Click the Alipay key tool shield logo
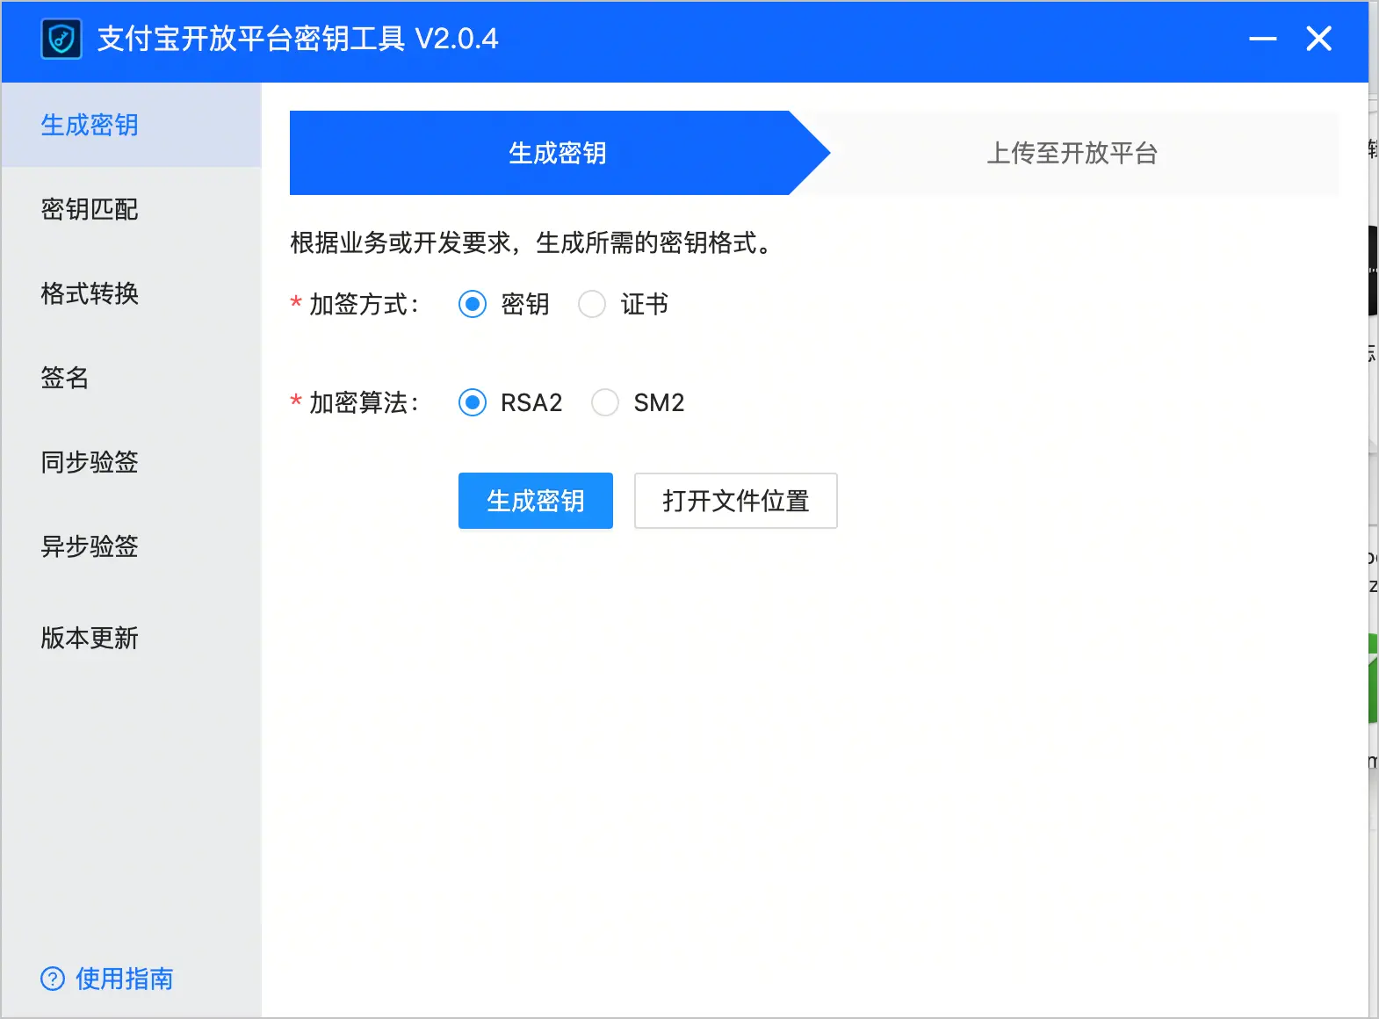1379x1019 pixels. click(x=61, y=39)
